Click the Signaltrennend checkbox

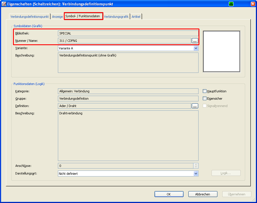pos(204,106)
